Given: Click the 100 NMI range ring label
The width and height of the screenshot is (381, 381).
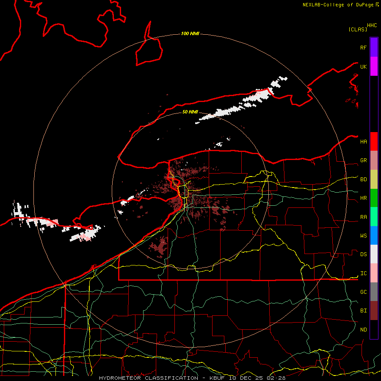Looking at the screenshot, I should [x=190, y=33].
